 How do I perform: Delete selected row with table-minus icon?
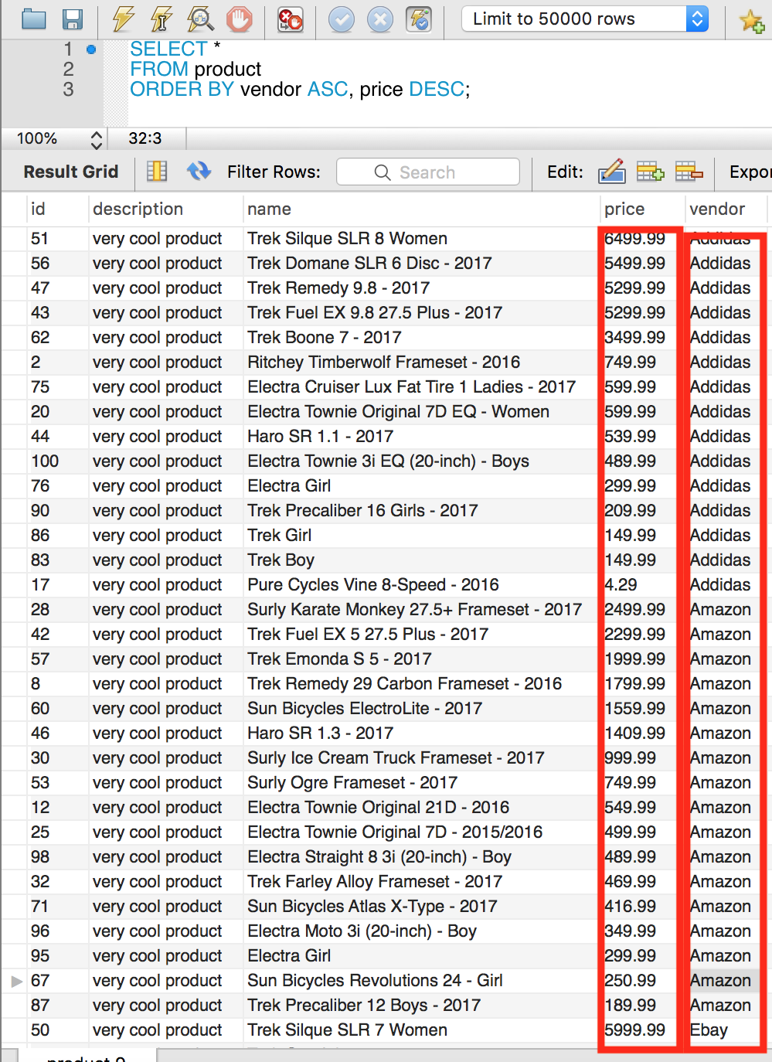coord(689,171)
